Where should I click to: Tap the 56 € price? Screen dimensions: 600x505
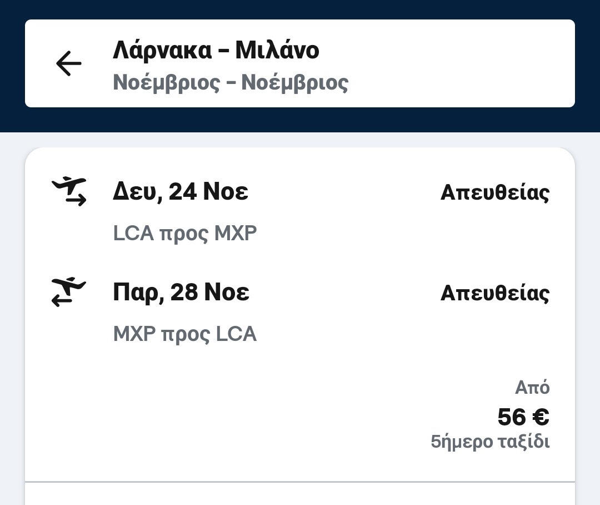pyautogui.click(x=523, y=417)
